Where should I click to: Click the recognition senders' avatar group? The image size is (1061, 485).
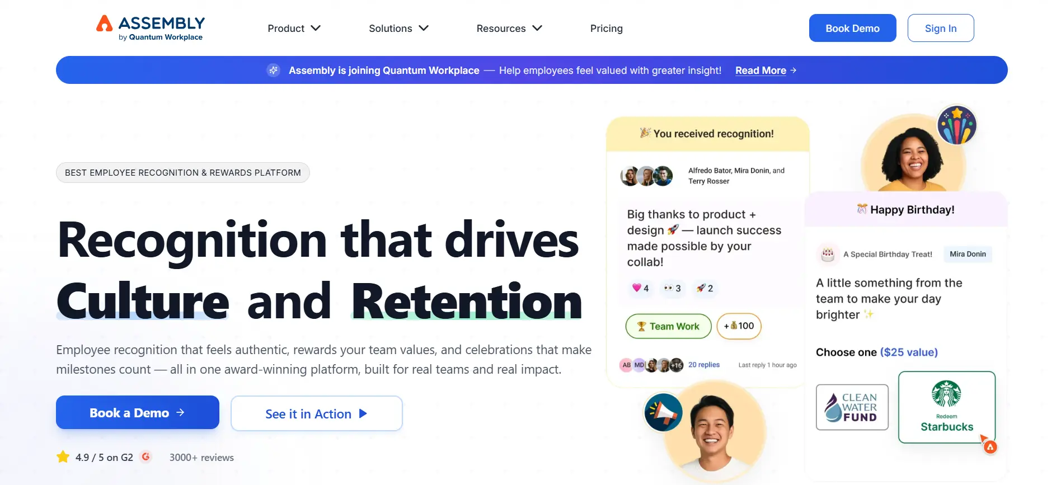(646, 176)
